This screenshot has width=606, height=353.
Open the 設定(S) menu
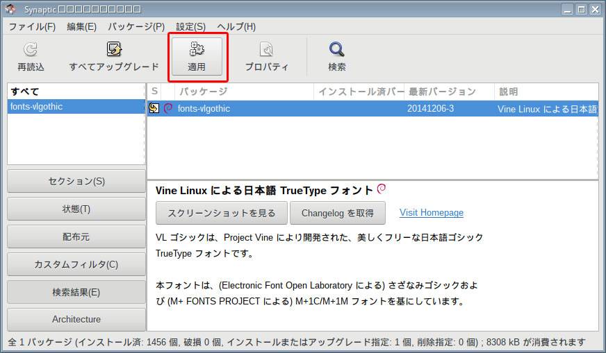pos(190,26)
